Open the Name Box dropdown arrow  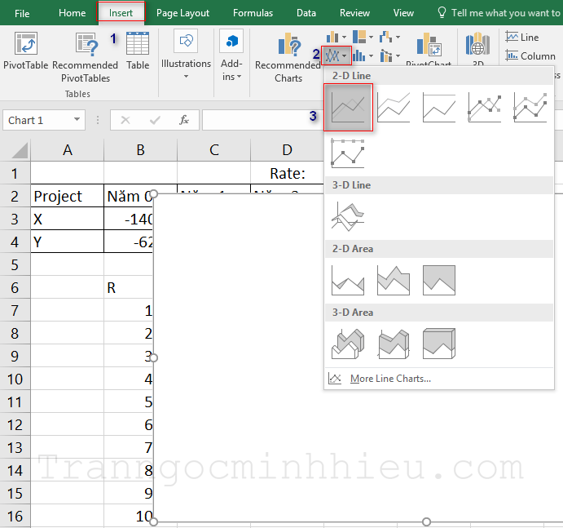click(x=77, y=120)
